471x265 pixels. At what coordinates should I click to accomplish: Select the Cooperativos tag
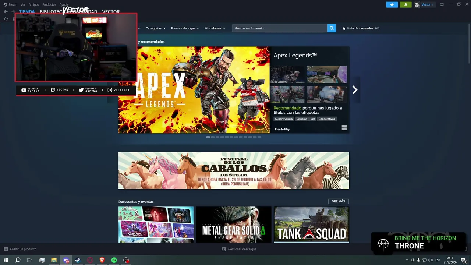[327, 119]
